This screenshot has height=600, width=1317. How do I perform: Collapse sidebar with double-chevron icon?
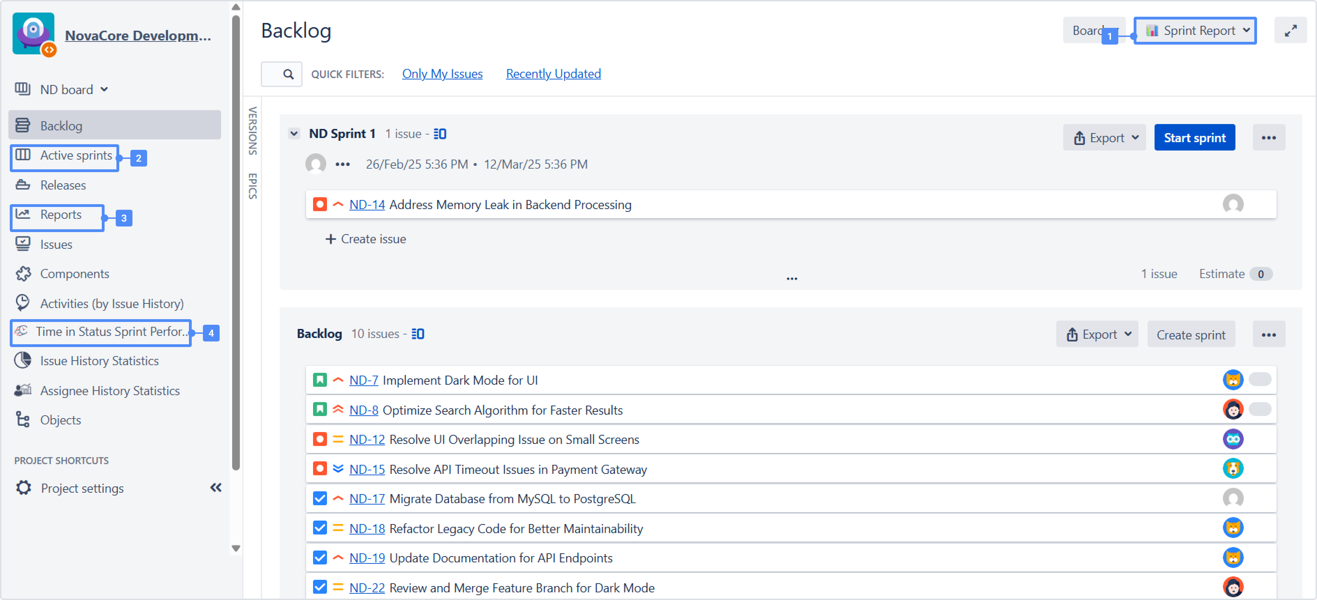(216, 487)
